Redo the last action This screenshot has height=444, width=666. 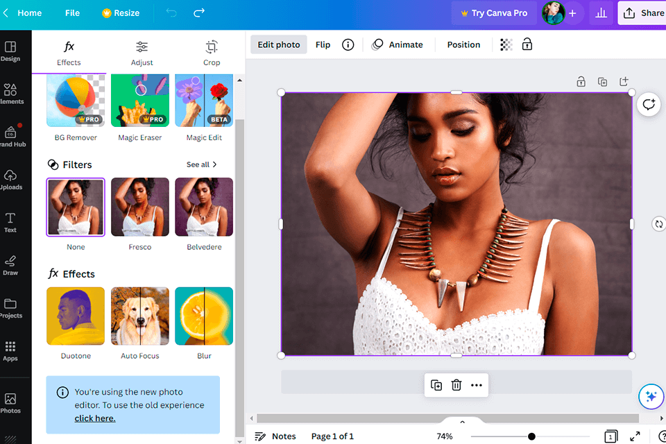199,12
